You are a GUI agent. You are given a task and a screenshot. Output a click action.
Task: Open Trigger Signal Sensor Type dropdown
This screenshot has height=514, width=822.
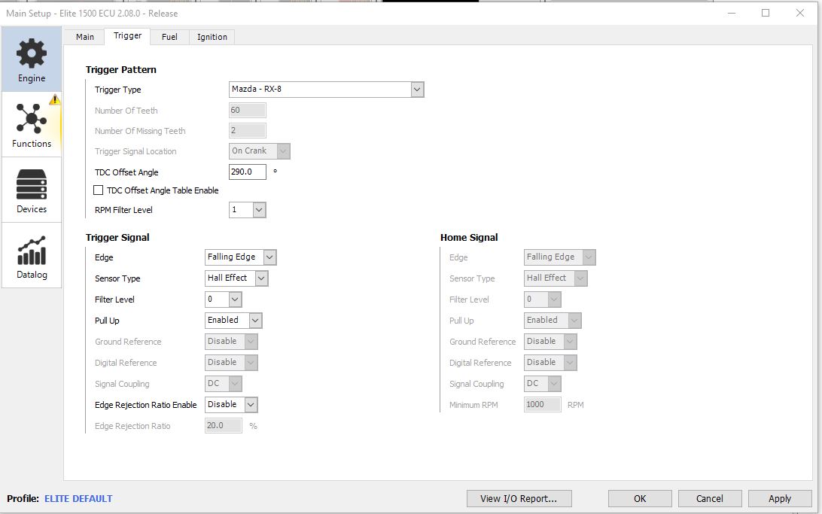pos(262,278)
